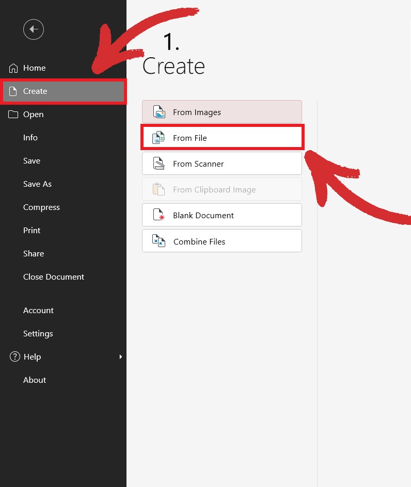
Task: Expand the Help submenu arrow
Action: (120, 357)
